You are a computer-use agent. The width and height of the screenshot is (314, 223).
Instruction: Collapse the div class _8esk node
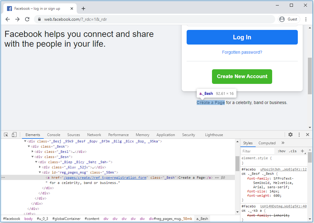tap(29, 146)
